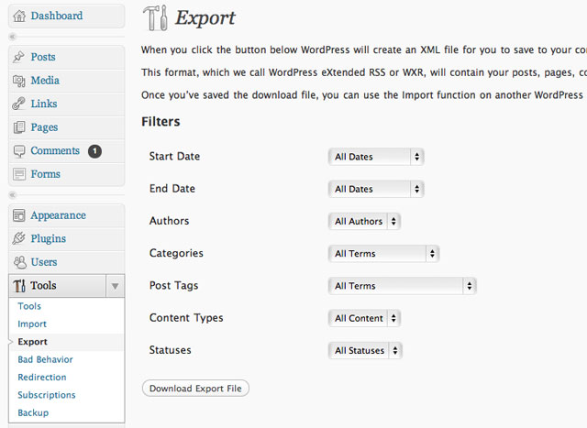Click the Start Date label

click(174, 157)
